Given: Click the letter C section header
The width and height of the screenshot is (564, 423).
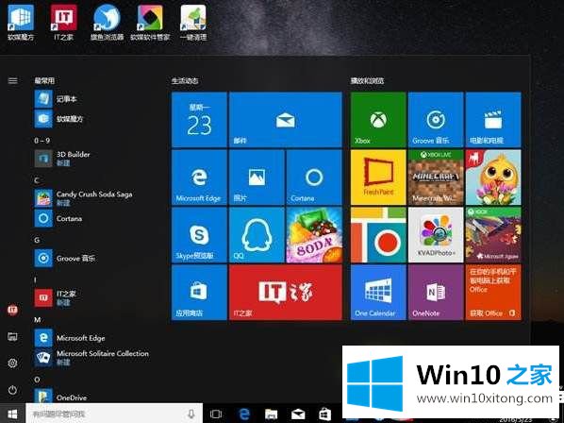Looking at the screenshot, I should pos(37,180).
